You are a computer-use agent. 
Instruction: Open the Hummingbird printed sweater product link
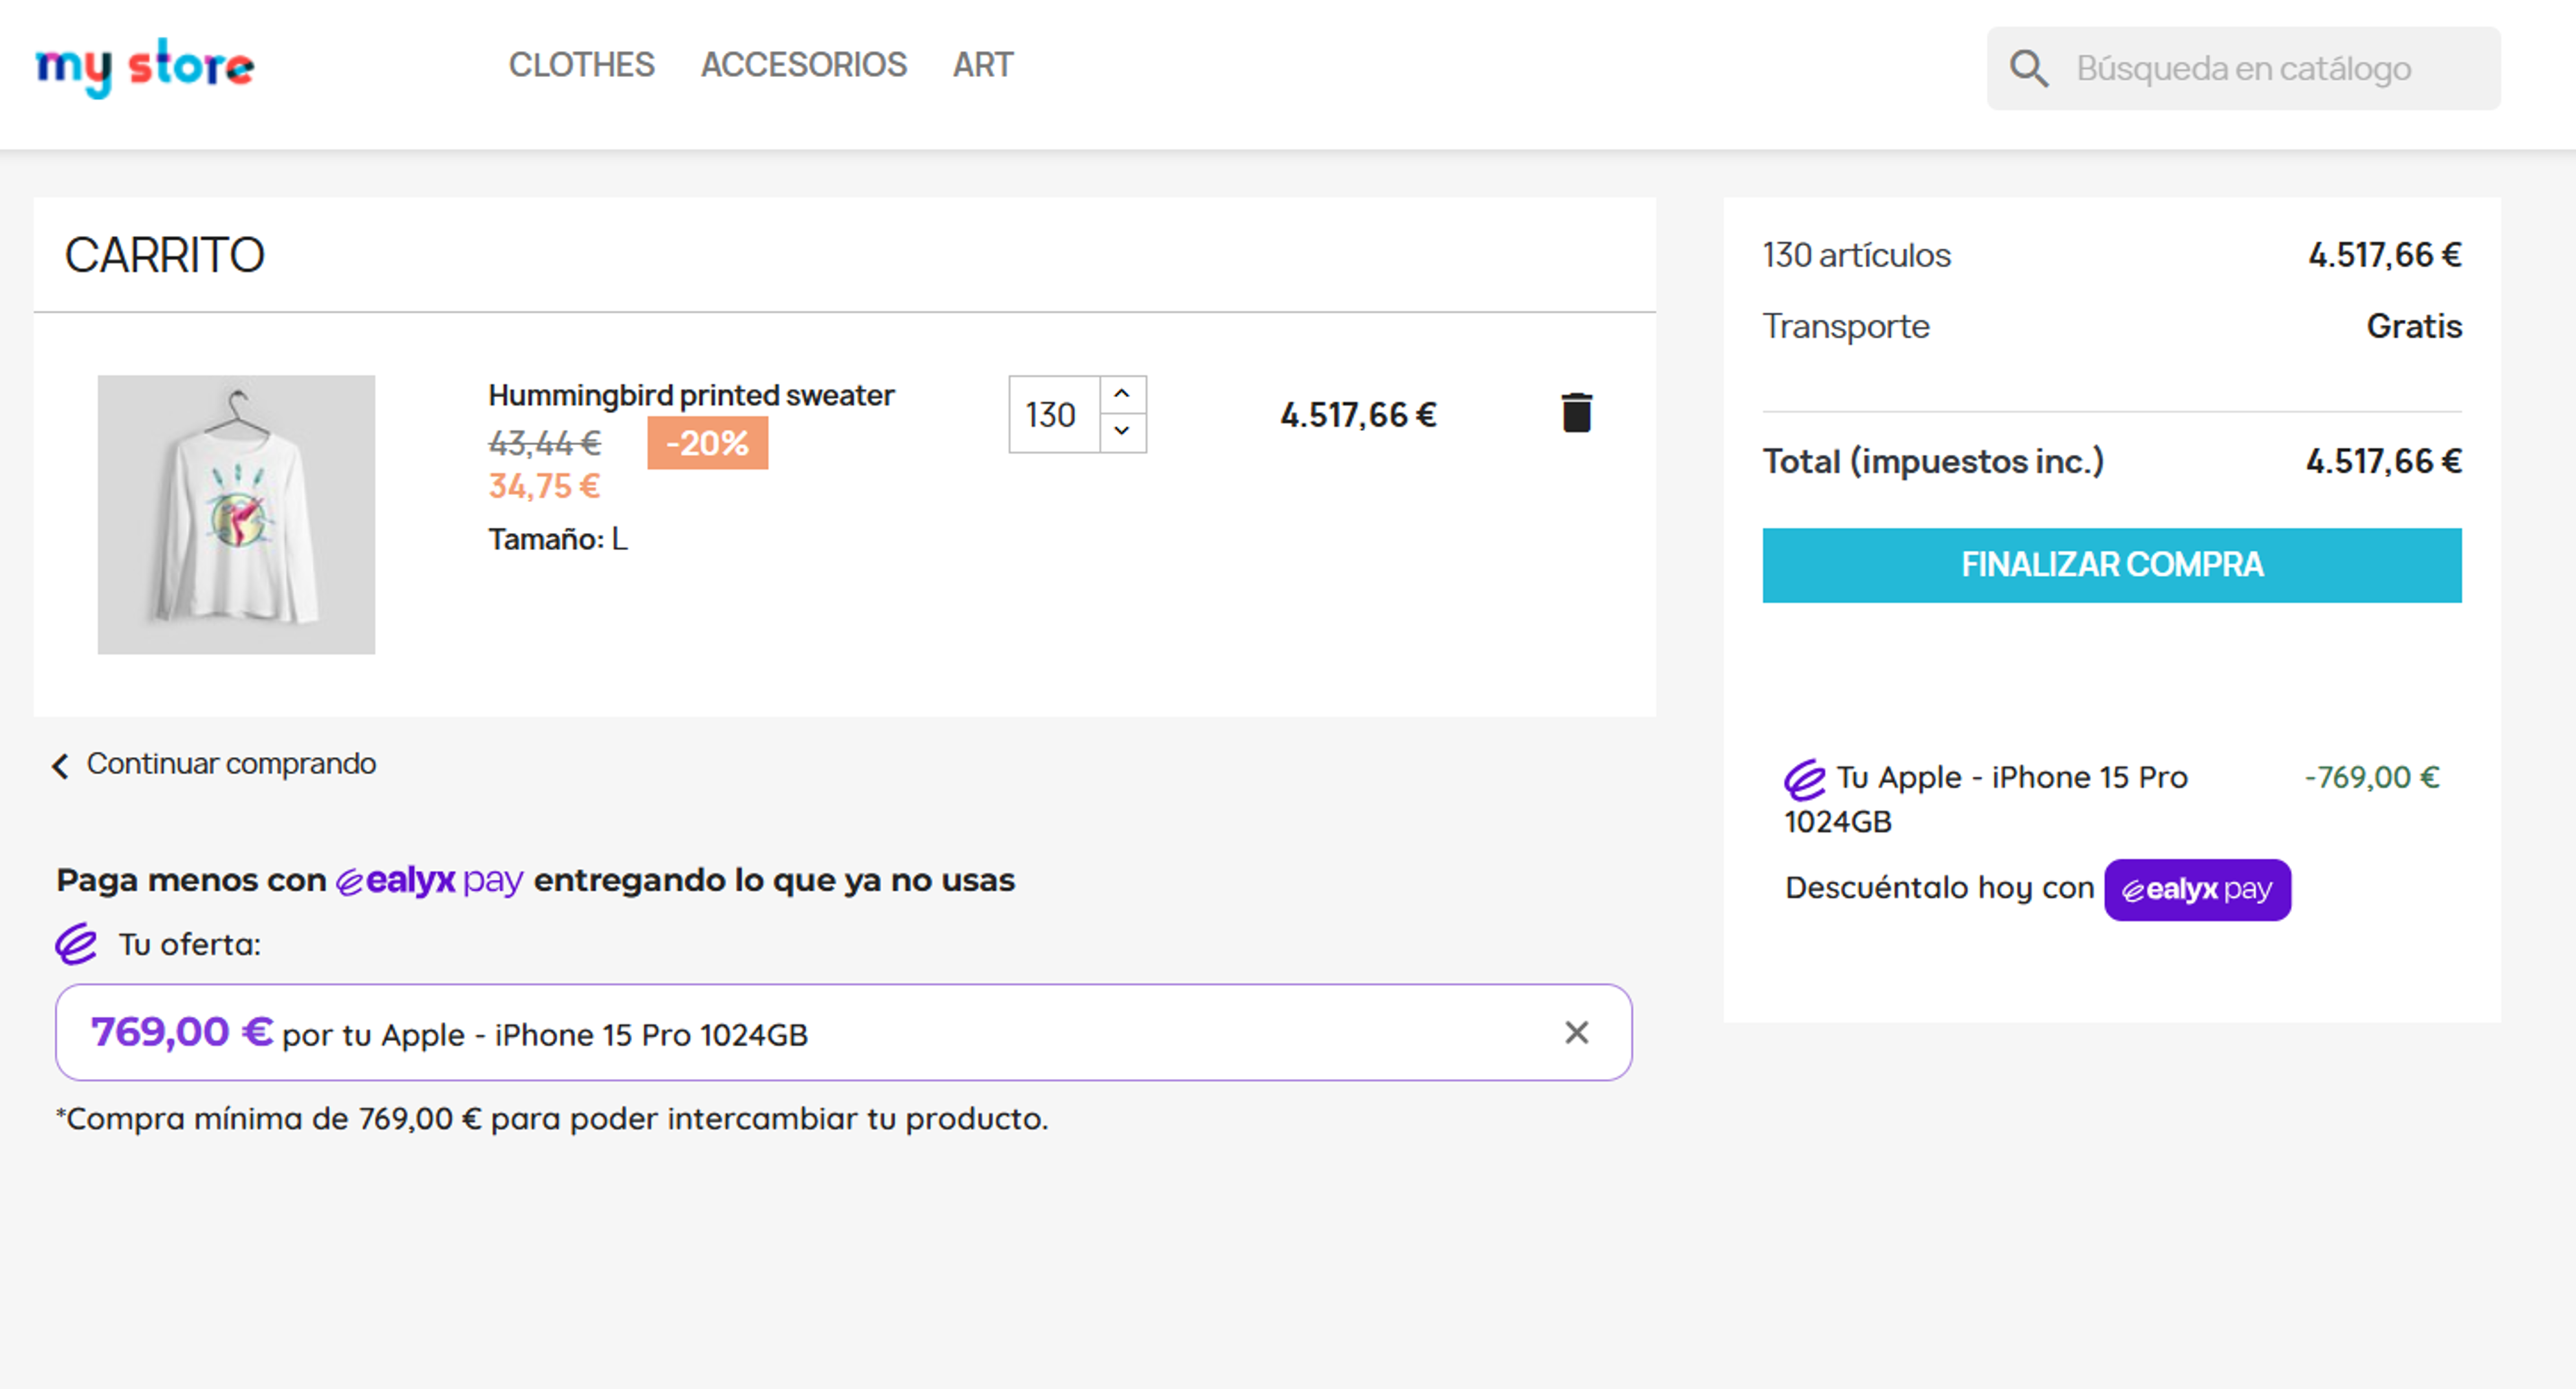pos(690,396)
